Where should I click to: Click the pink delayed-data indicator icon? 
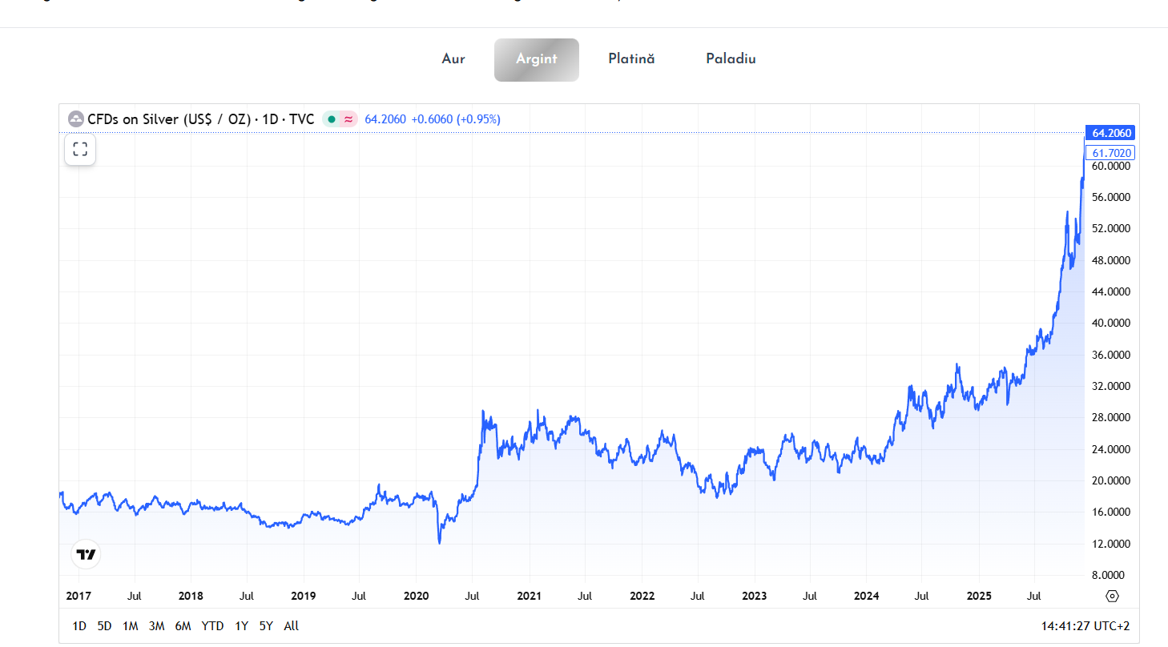[x=348, y=119]
